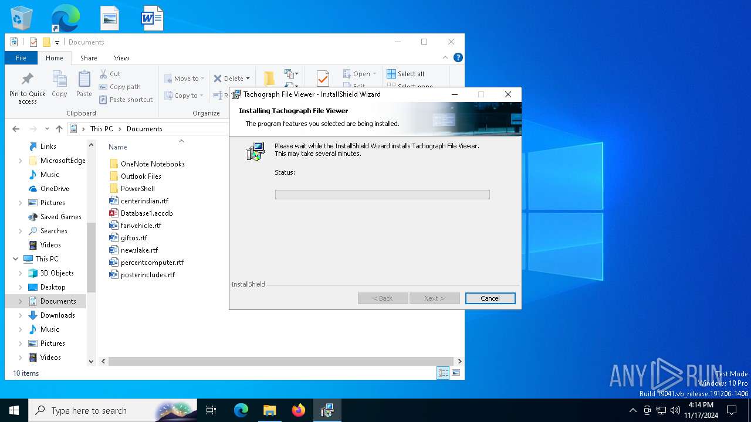Image resolution: width=751 pixels, height=422 pixels.
Task: Click the Windows Start button
Action: pos(14,410)
